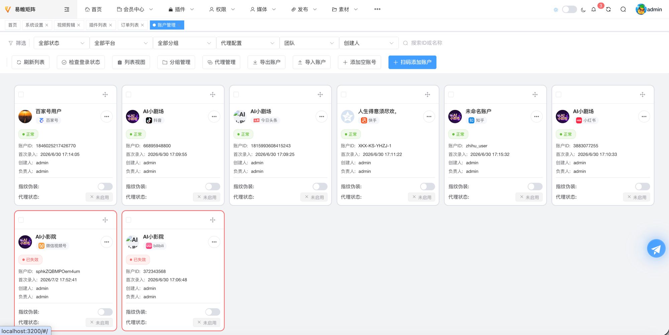Open the global search magnifier
The height and width of the screenshot is (335, 669).
tap(623, 9)
